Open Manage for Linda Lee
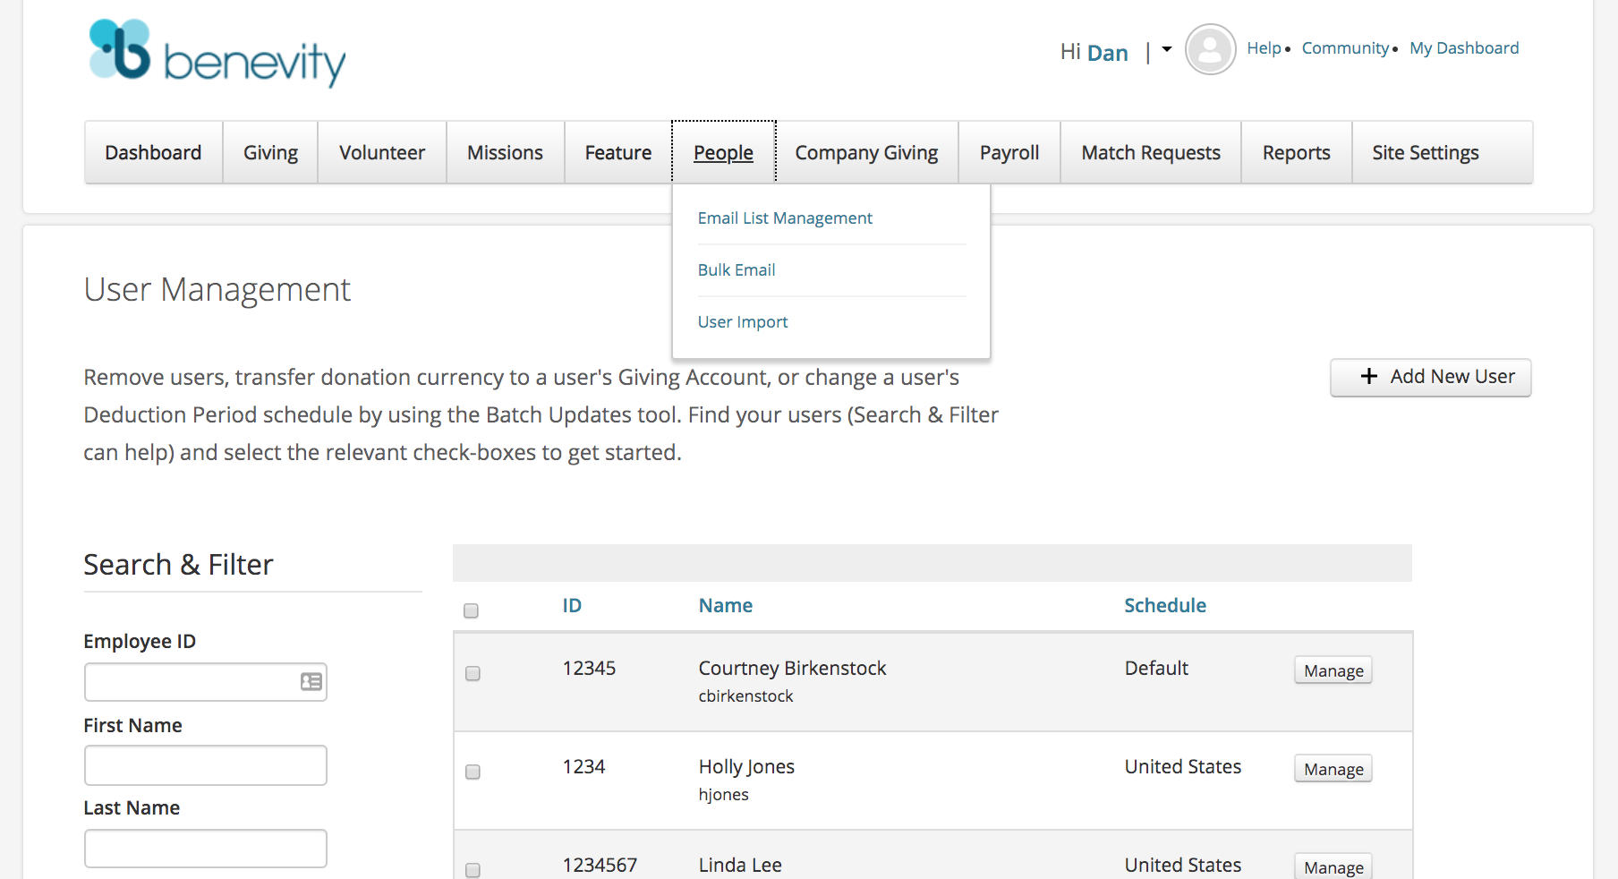 point(1333,866)
